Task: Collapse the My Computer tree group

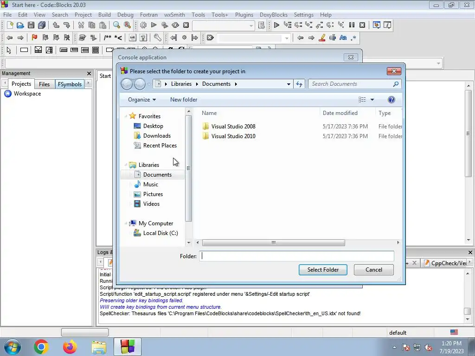Action: pyautogui.click(x=126, y=223)
